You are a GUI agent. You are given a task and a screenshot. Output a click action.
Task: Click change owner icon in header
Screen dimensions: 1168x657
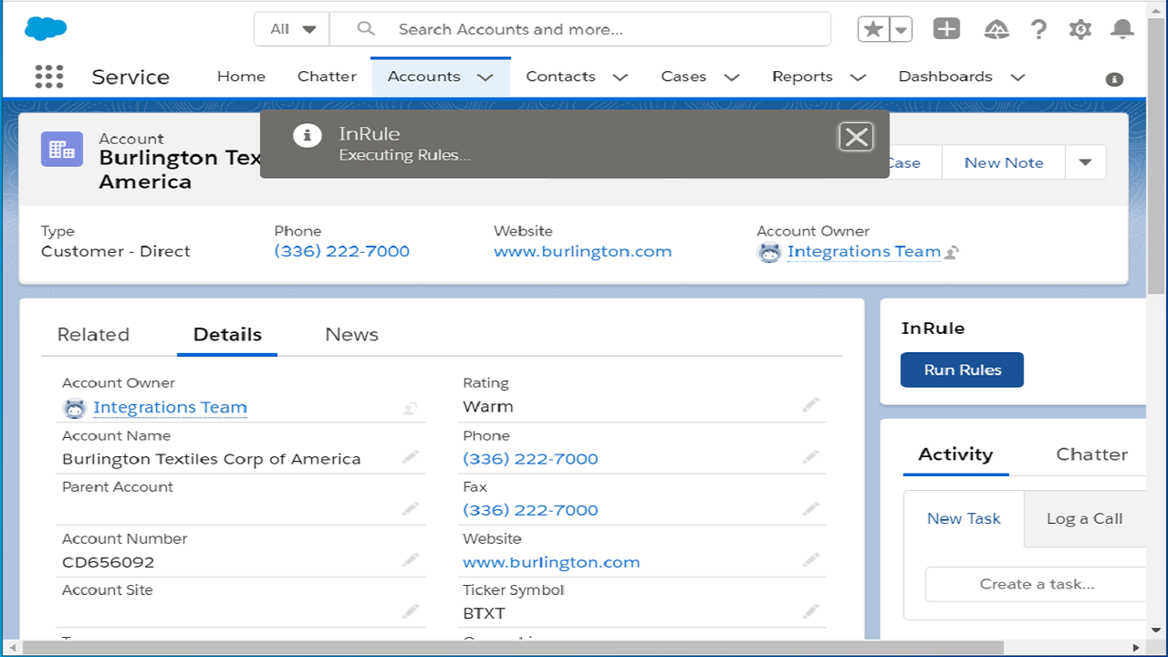pyautogui.click(x=952, y=253)
